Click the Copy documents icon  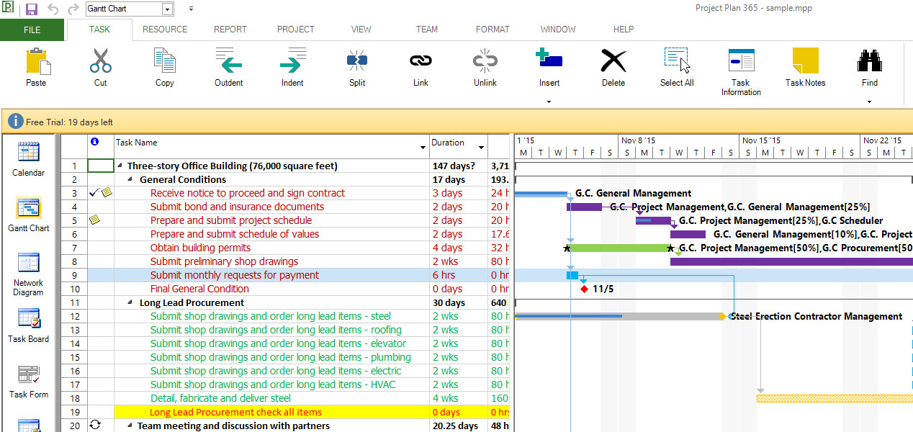click(165, 61)
